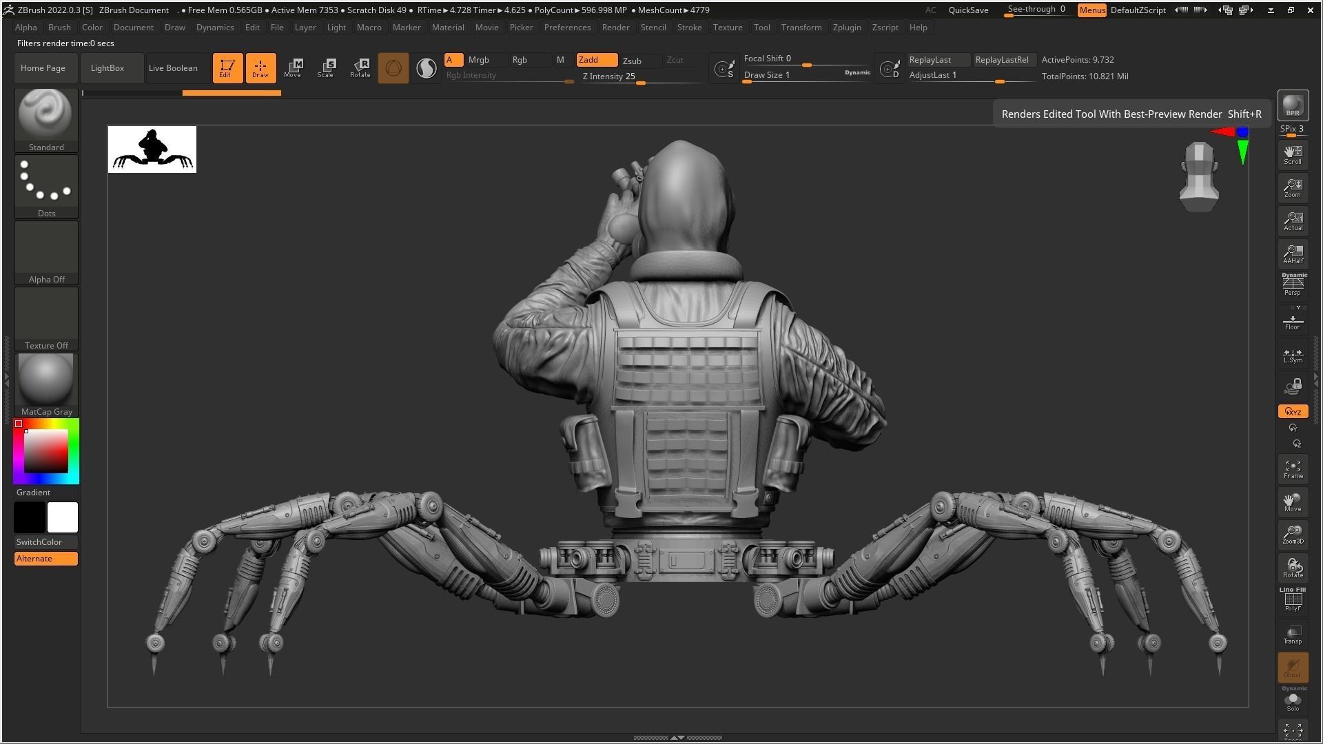
Task: Toggle the A channel button
Action: 453,60
